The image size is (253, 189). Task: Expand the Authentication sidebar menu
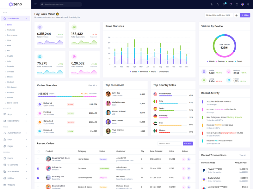15,133
